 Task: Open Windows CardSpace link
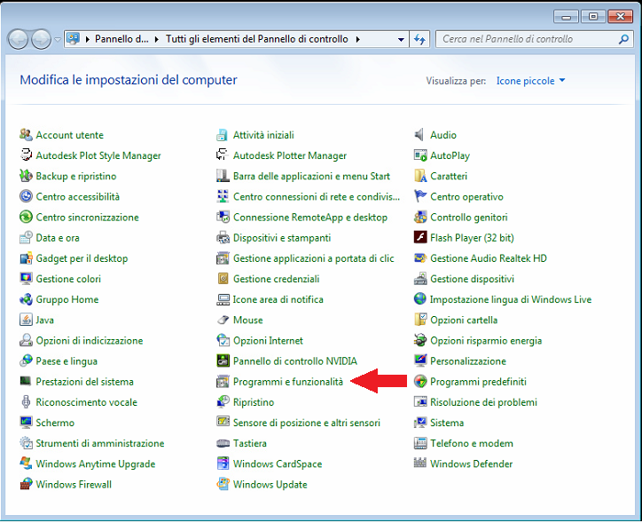[278, 464]
